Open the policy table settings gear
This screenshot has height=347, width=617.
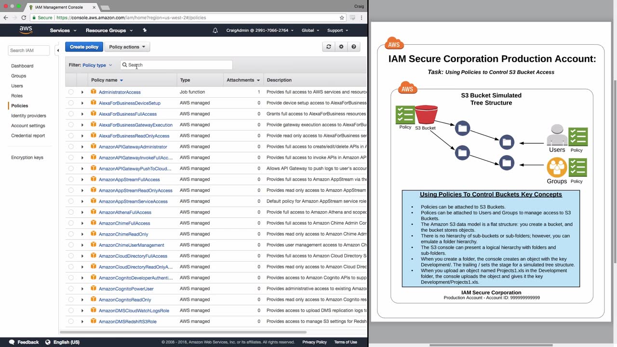tap(341, 47)
